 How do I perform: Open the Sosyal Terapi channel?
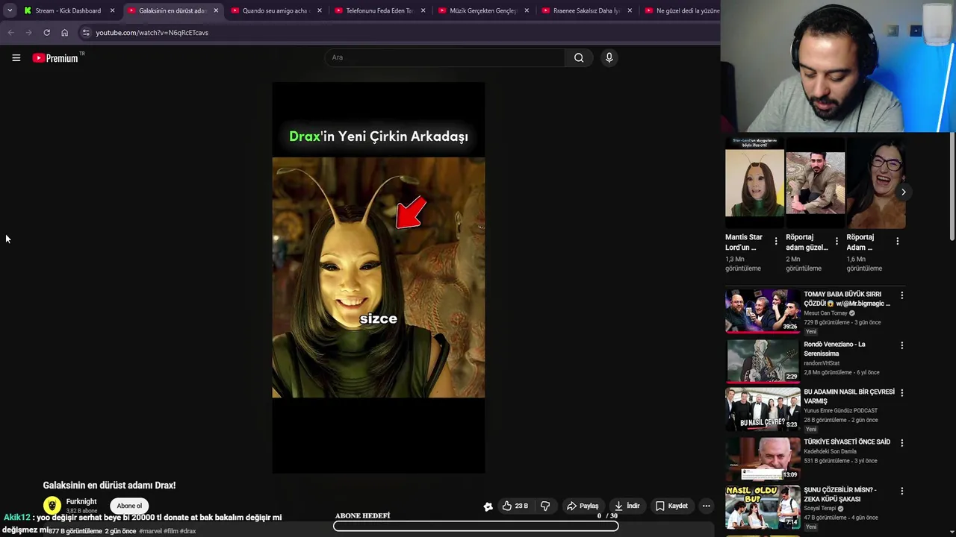coord(821,509)
